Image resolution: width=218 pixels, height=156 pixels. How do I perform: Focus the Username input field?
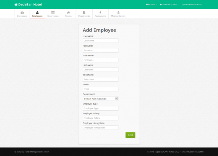pyautogui.click(x=101, y=41)
